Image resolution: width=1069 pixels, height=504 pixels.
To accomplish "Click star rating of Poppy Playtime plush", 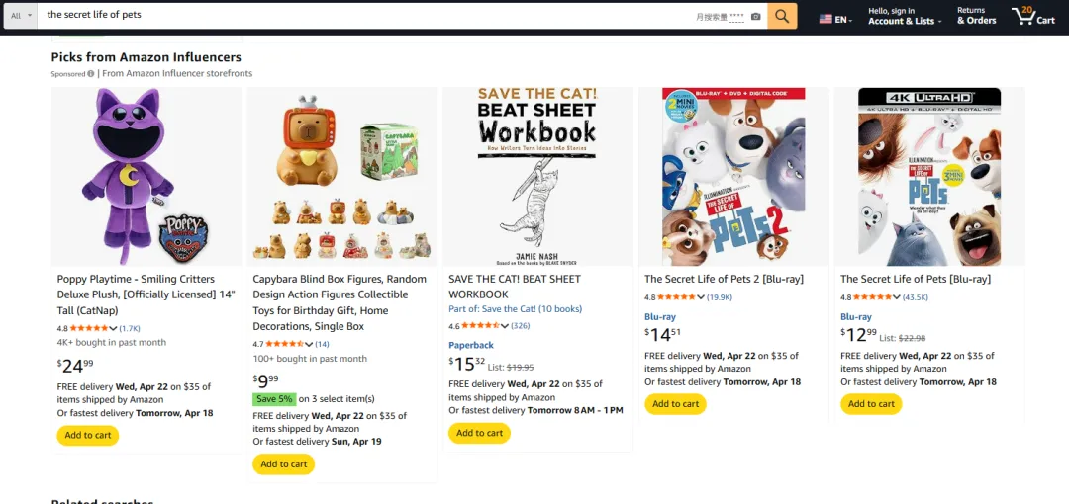I will point(89,328).
